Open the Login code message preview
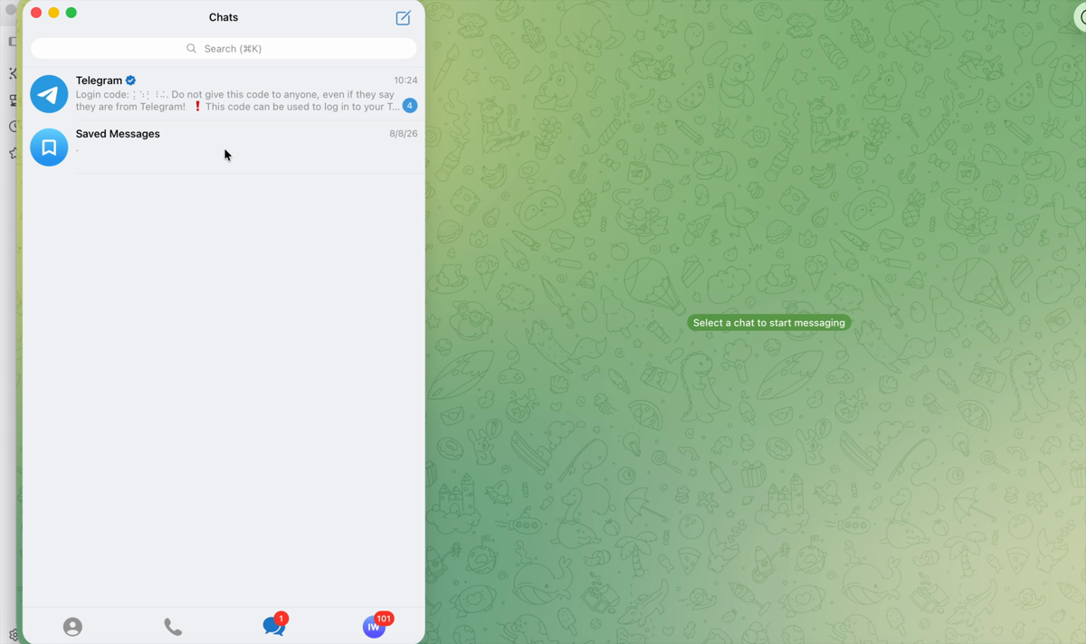Image resolution: width=1086 pixels, height=644 pixels. click(237, 100)
